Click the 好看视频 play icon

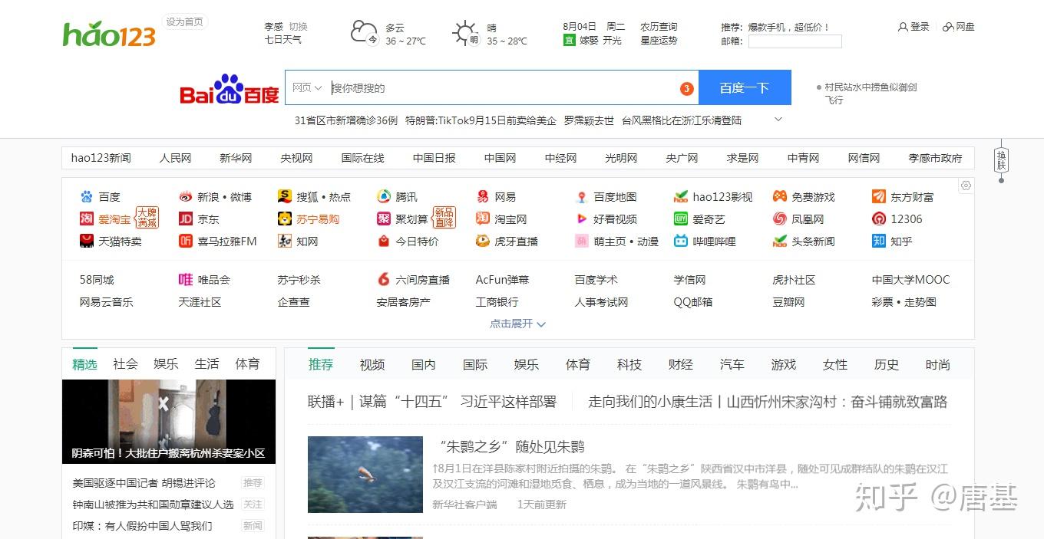click(582, 219)
